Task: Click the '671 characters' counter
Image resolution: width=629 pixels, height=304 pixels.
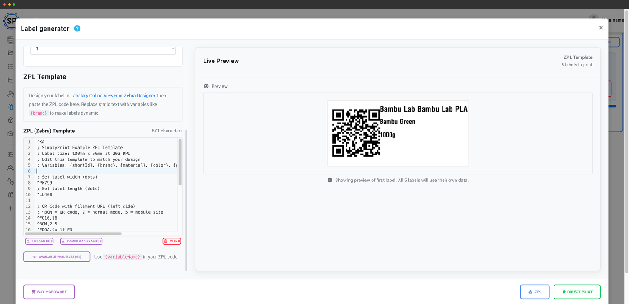Action: (x=167, y=131)
